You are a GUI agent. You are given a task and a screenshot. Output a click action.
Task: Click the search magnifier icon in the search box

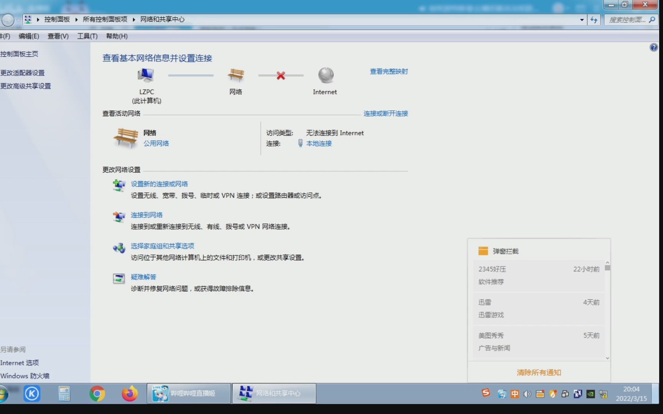point(651,20)
